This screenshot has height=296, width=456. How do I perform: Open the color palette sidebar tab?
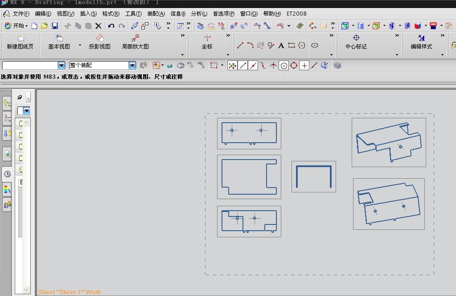[x=7, y=190]
